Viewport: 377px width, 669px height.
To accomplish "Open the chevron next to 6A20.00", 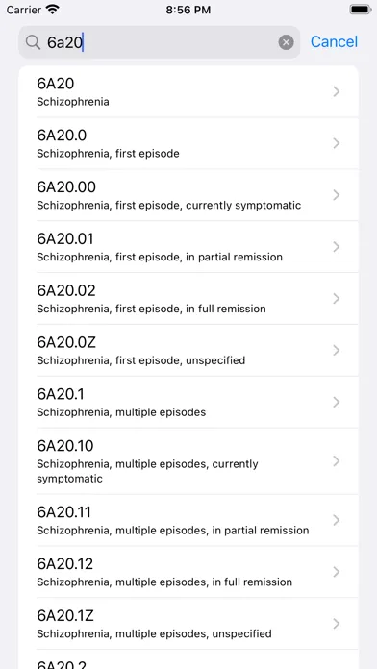I will click(337, 195).
